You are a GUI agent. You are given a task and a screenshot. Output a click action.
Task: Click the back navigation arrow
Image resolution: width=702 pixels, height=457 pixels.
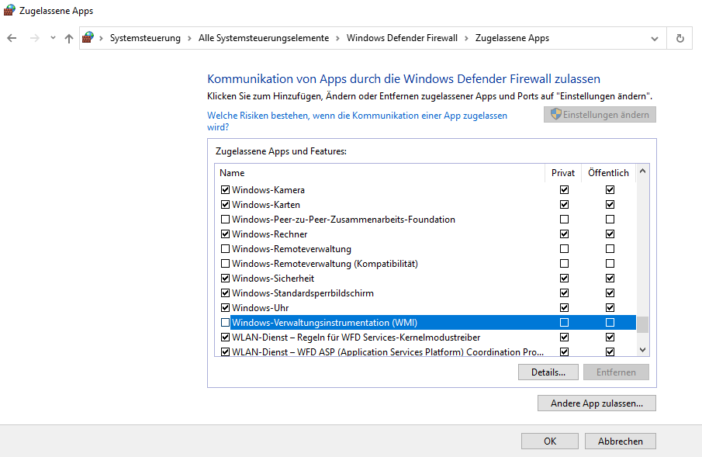pos(12,37)
